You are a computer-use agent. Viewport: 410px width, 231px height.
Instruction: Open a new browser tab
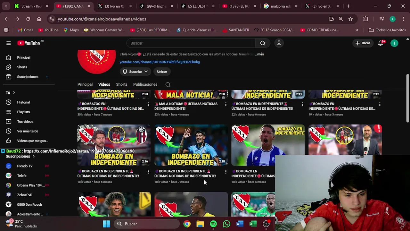(x=348, y=6)
